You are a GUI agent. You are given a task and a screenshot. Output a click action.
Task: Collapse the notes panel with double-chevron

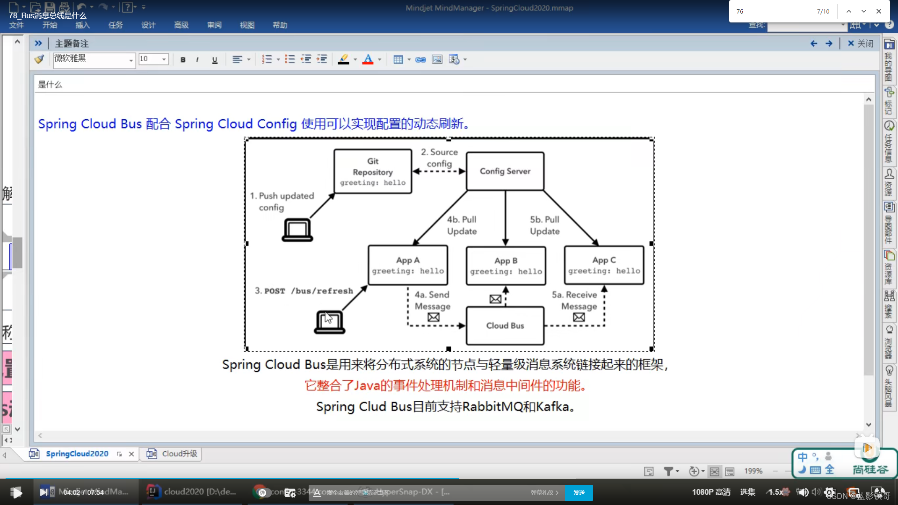(x=38, y=43)
